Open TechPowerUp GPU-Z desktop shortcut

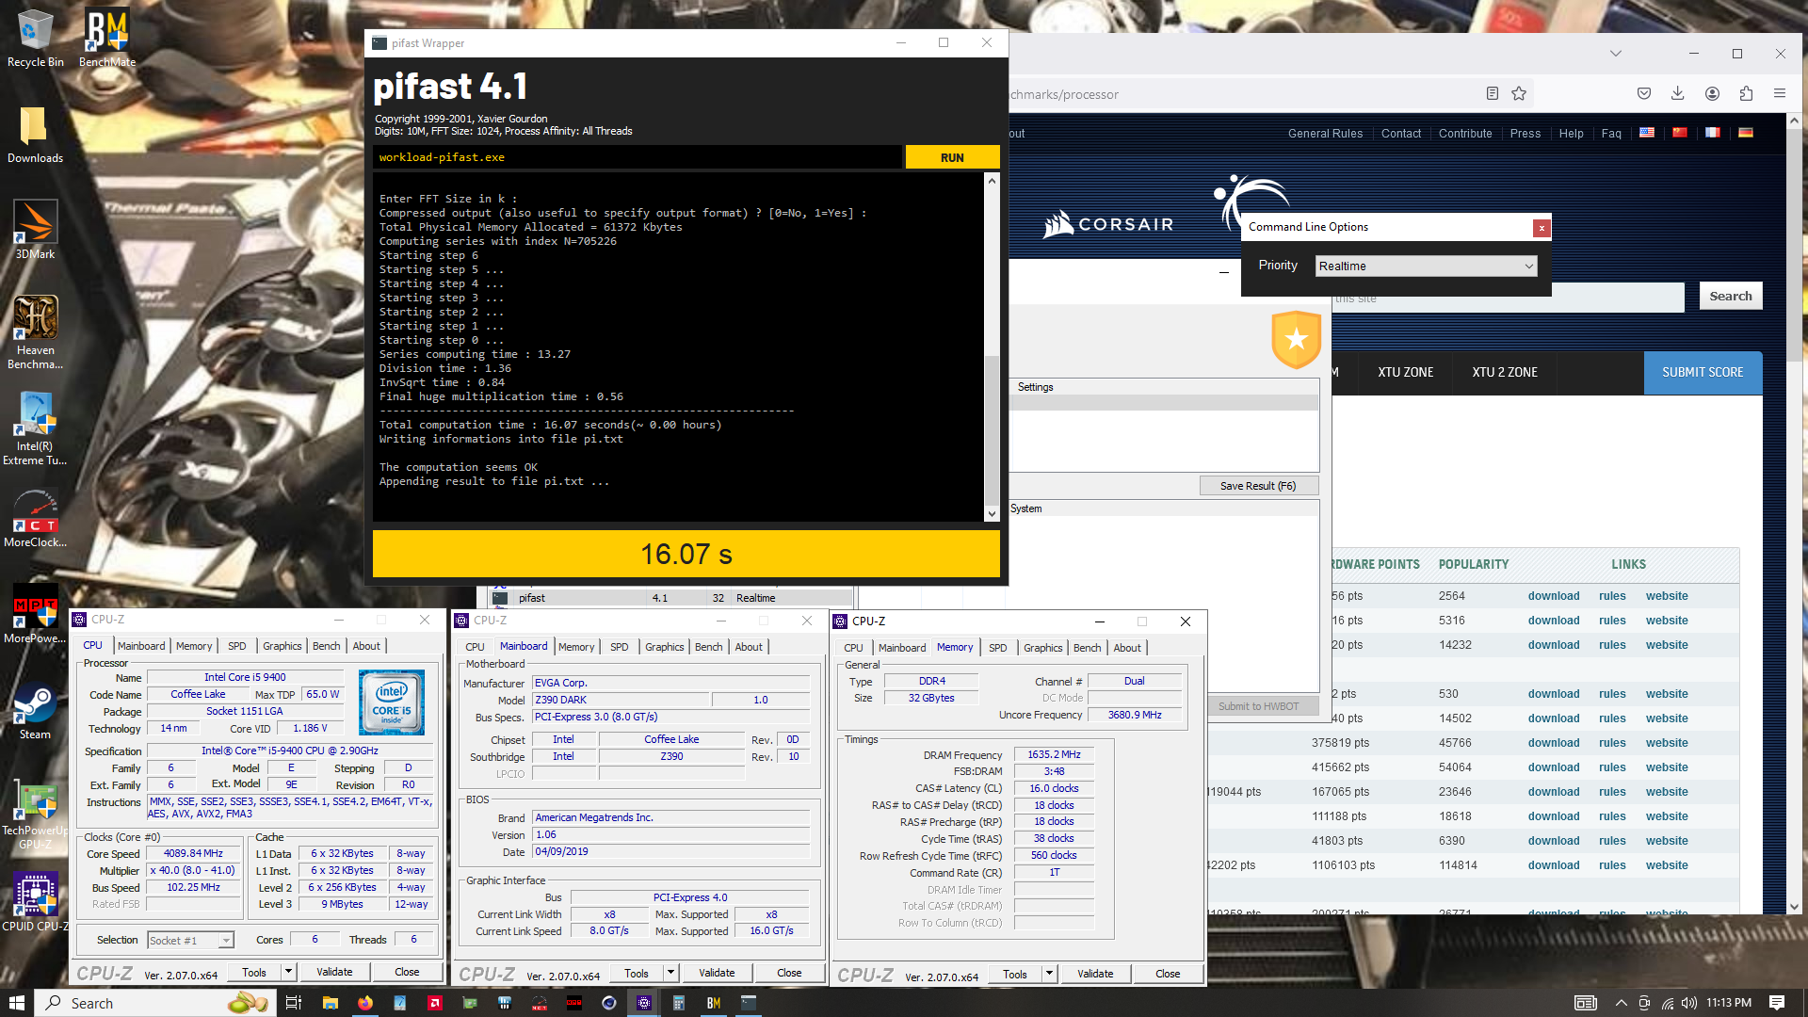pyautogui.click(x=35, y=815)
